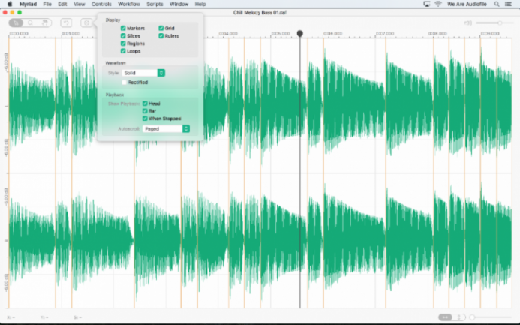
Task: Select the pointer selection tool
Action: tap(15, 23)
